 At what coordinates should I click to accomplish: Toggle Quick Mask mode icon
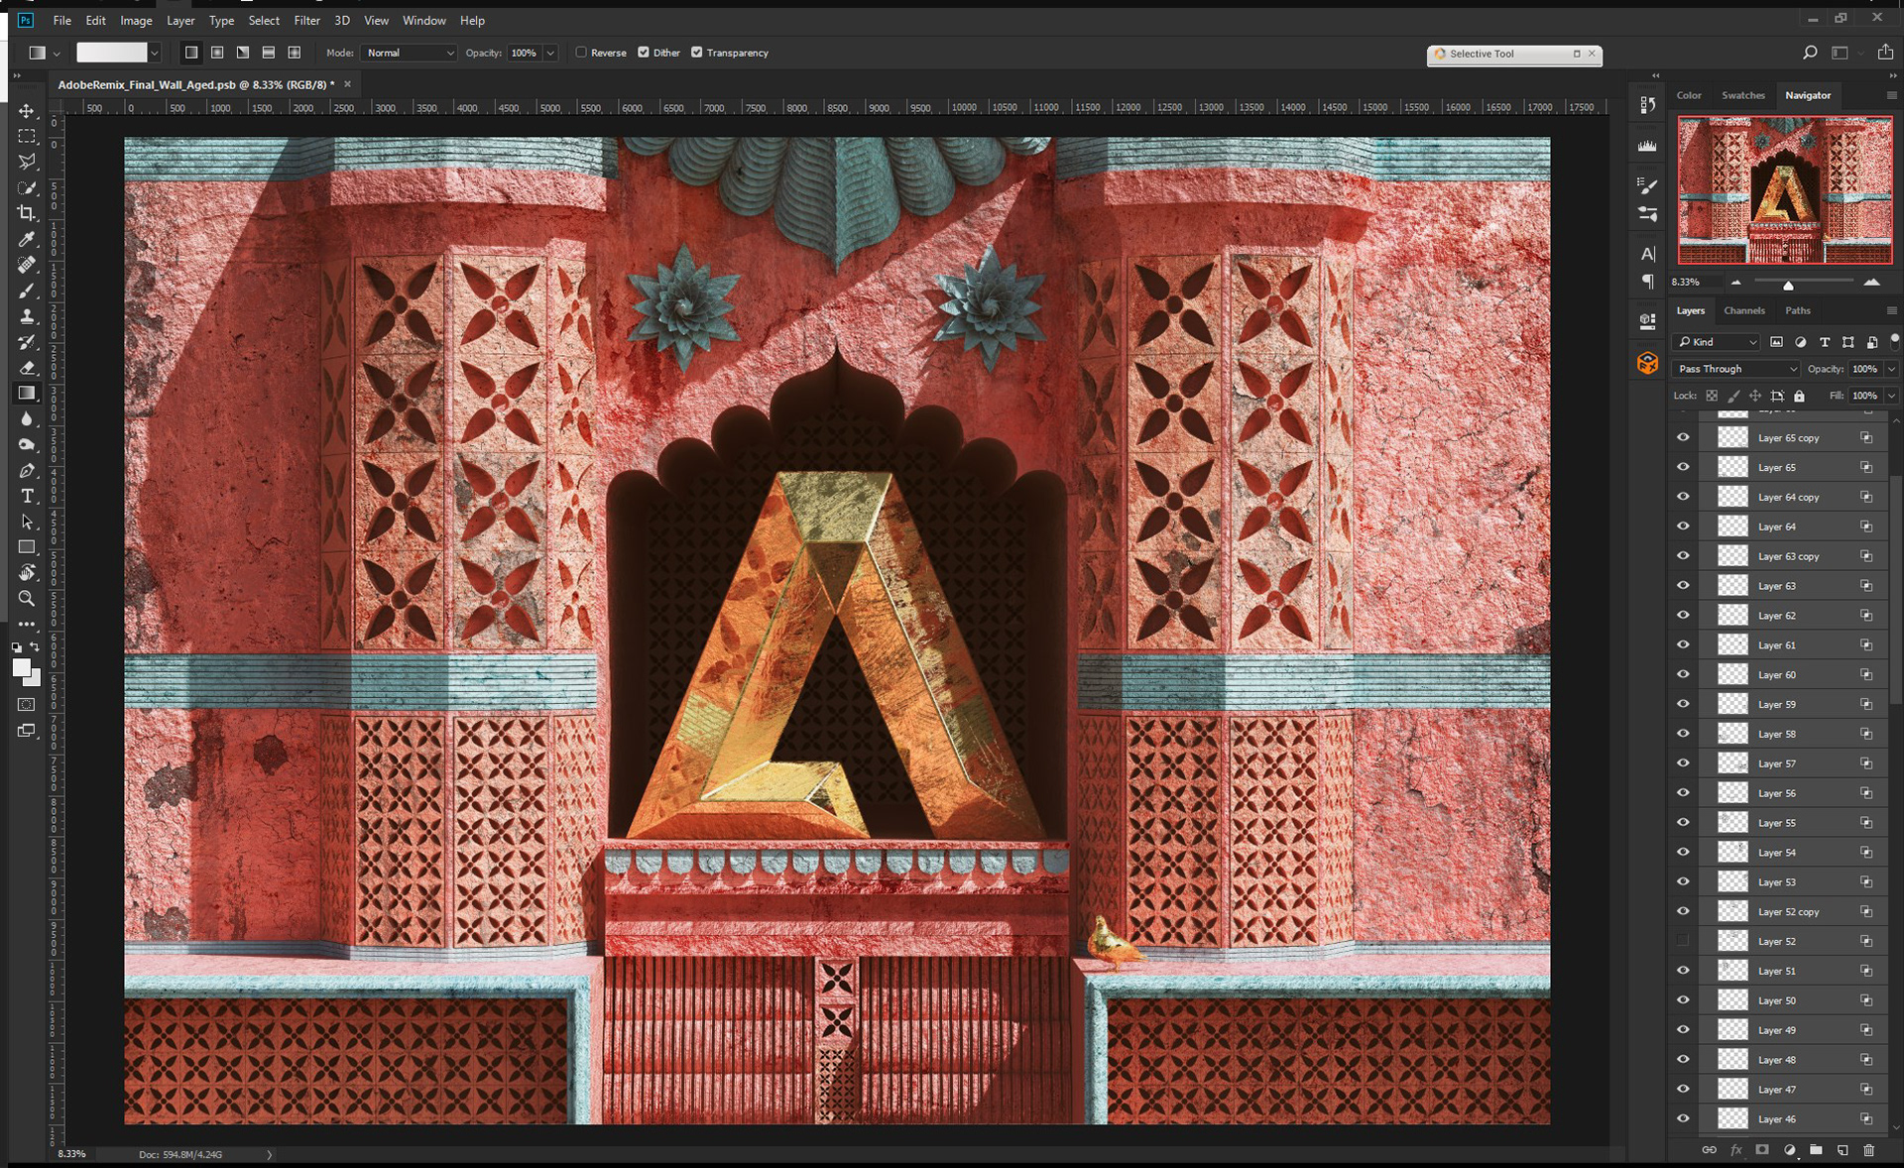[x=27, y=705]
